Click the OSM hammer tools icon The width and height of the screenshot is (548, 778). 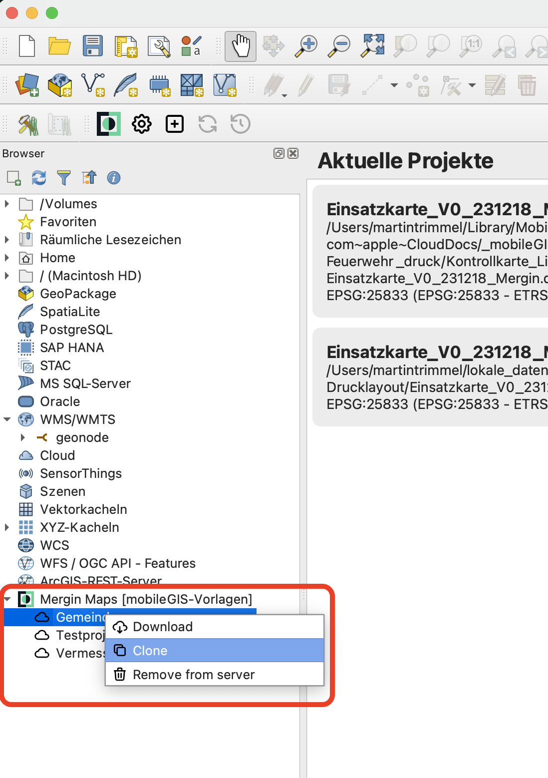coord(28,124)
